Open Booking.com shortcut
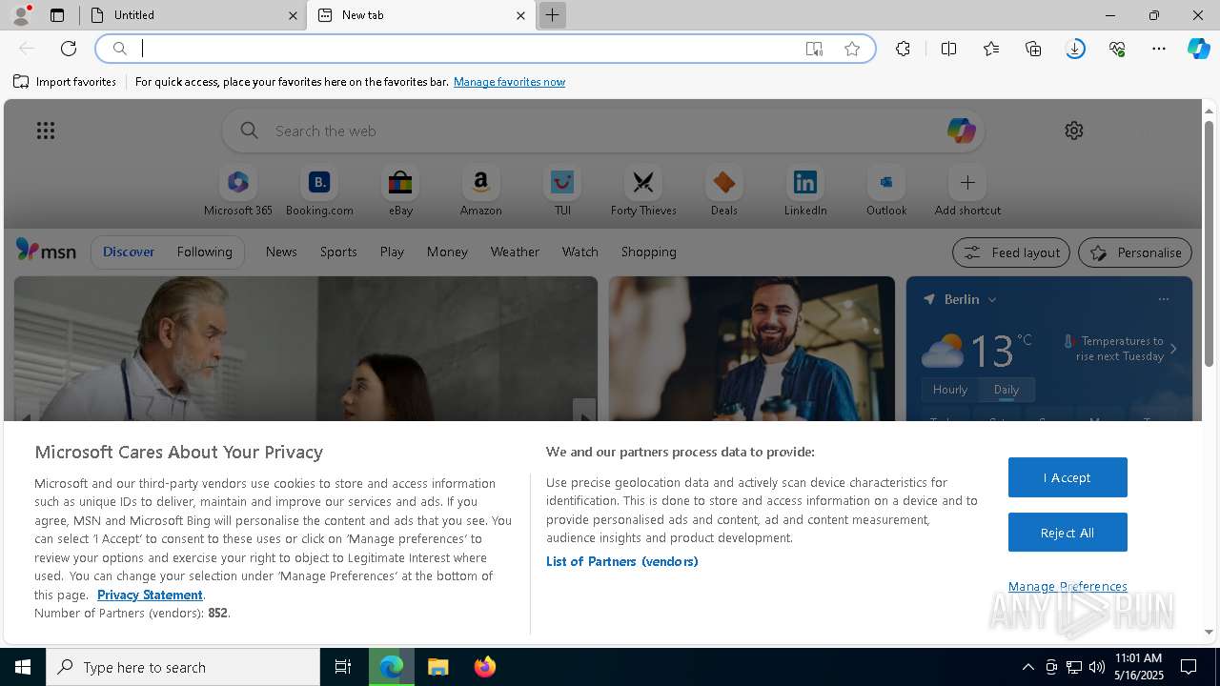 pos(319,192)
